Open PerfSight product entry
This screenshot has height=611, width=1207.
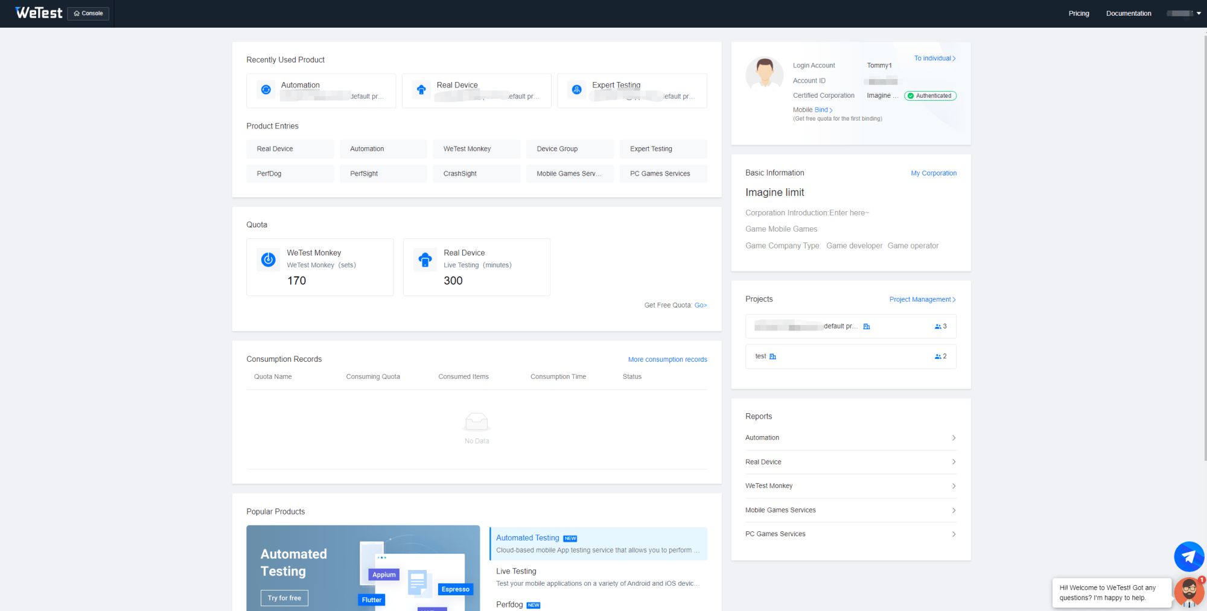click(383, 174)
